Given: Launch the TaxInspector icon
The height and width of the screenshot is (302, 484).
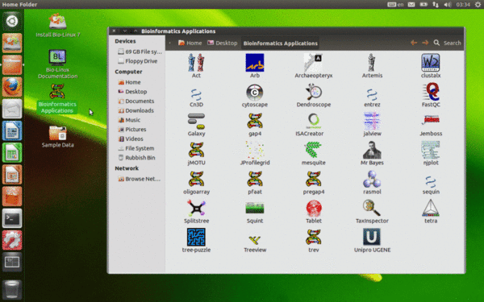Looking at the screenshot, I should coord(372,208).
